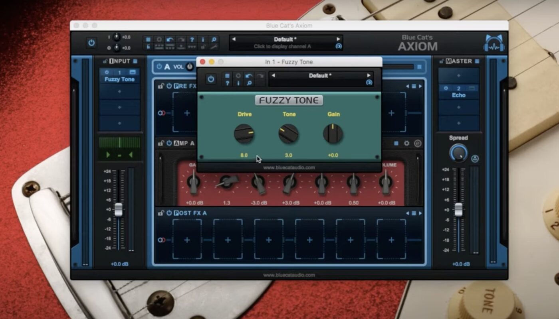Click the skin circle icon in Axiom toolbar

tap(159, 39)
